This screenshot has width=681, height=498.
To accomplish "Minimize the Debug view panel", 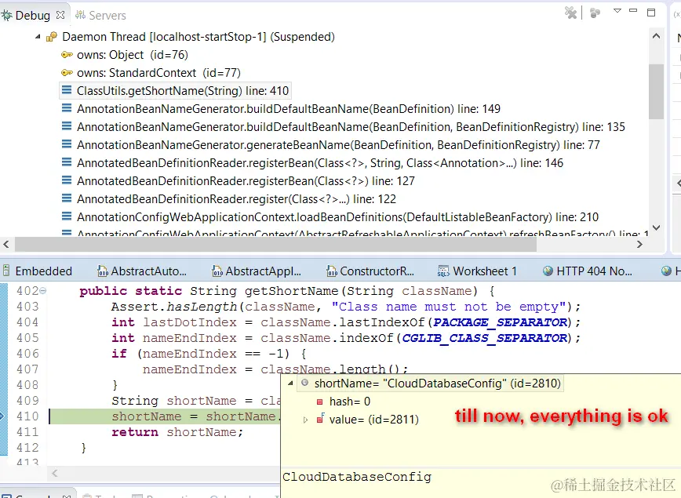I will click(x=633, y=11).
